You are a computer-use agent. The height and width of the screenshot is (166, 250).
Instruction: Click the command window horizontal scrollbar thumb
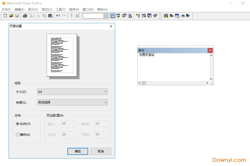point(144,83)
